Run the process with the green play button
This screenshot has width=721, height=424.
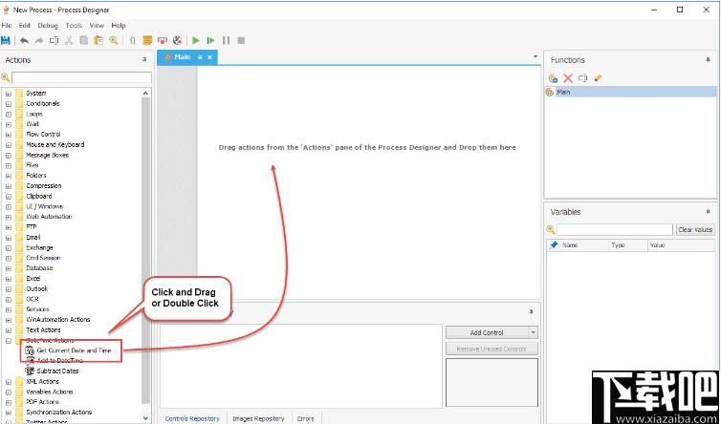[x=196, y=40]
